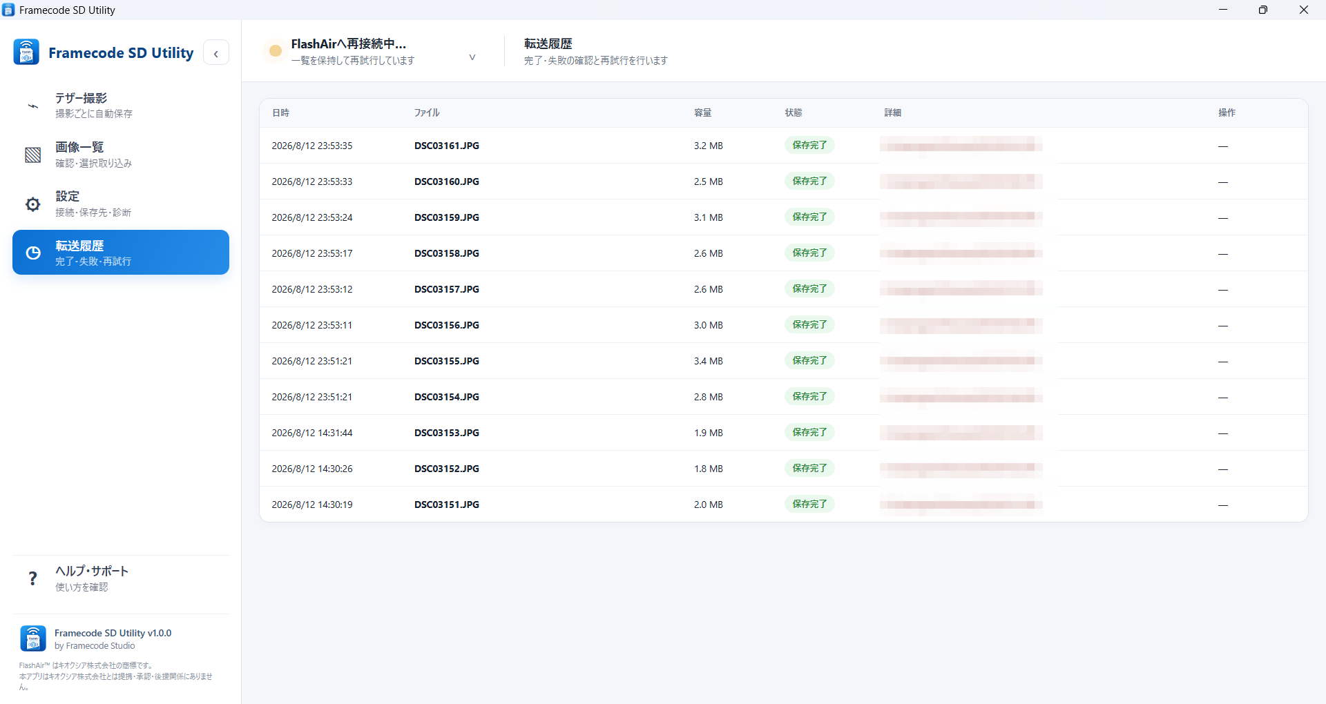Image resolution: width=1326 pixels, height=704 pixels.
Task: Click the Framecode SD Utility logo icon
Action: (x=26, y=52)
